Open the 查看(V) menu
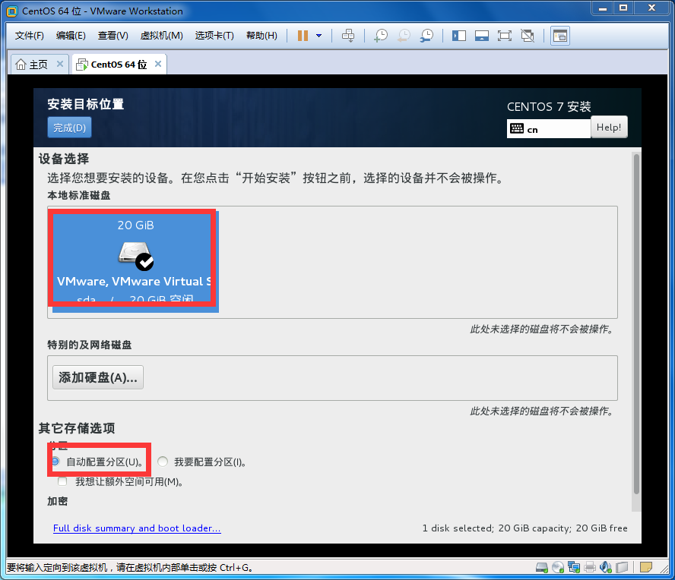The height and width of the screenshot is (580, 675). pos(112,36)
